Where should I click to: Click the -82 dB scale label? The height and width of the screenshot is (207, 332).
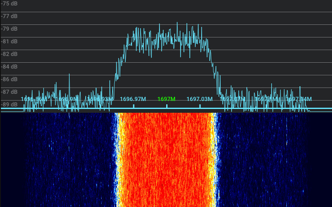(9, 54)
